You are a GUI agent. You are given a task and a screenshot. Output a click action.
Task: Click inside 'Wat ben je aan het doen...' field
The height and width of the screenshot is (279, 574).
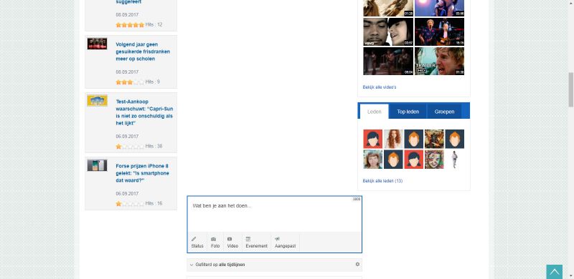click(x=274, y=215)
